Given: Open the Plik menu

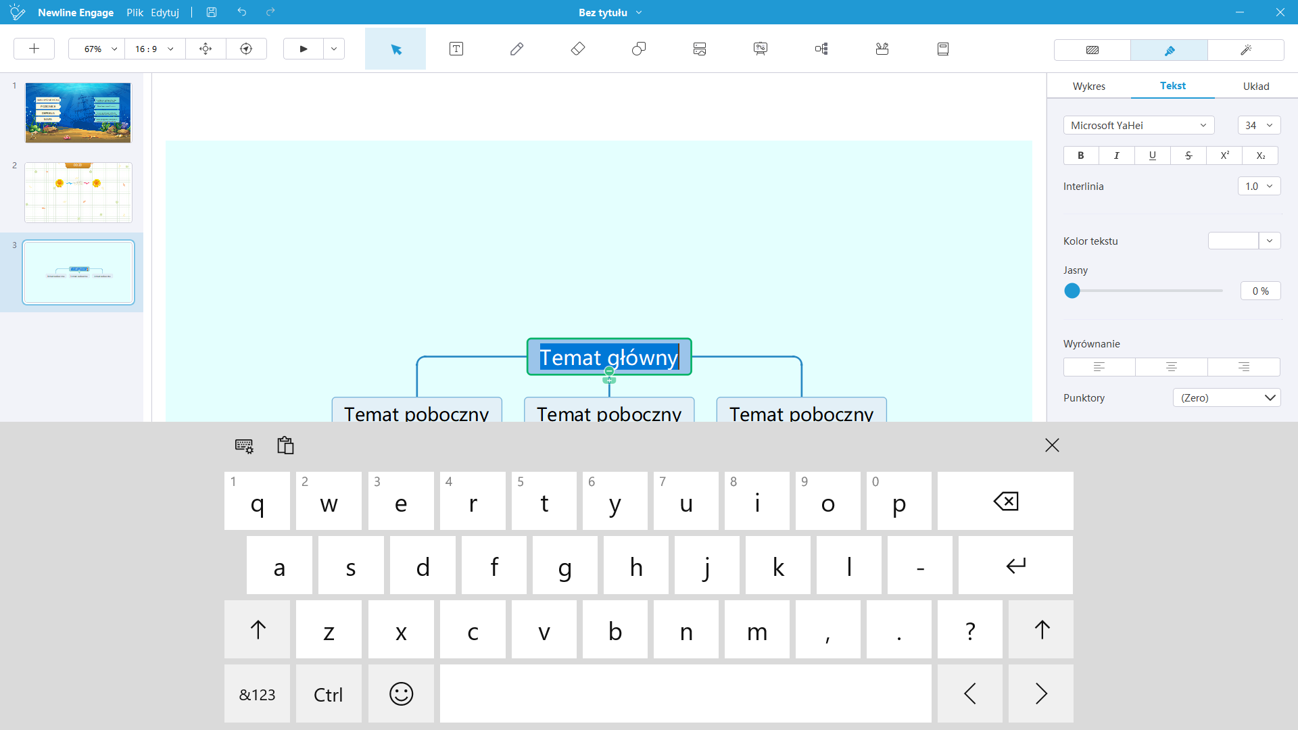Looking at the screenshot, I should (135, 12).
